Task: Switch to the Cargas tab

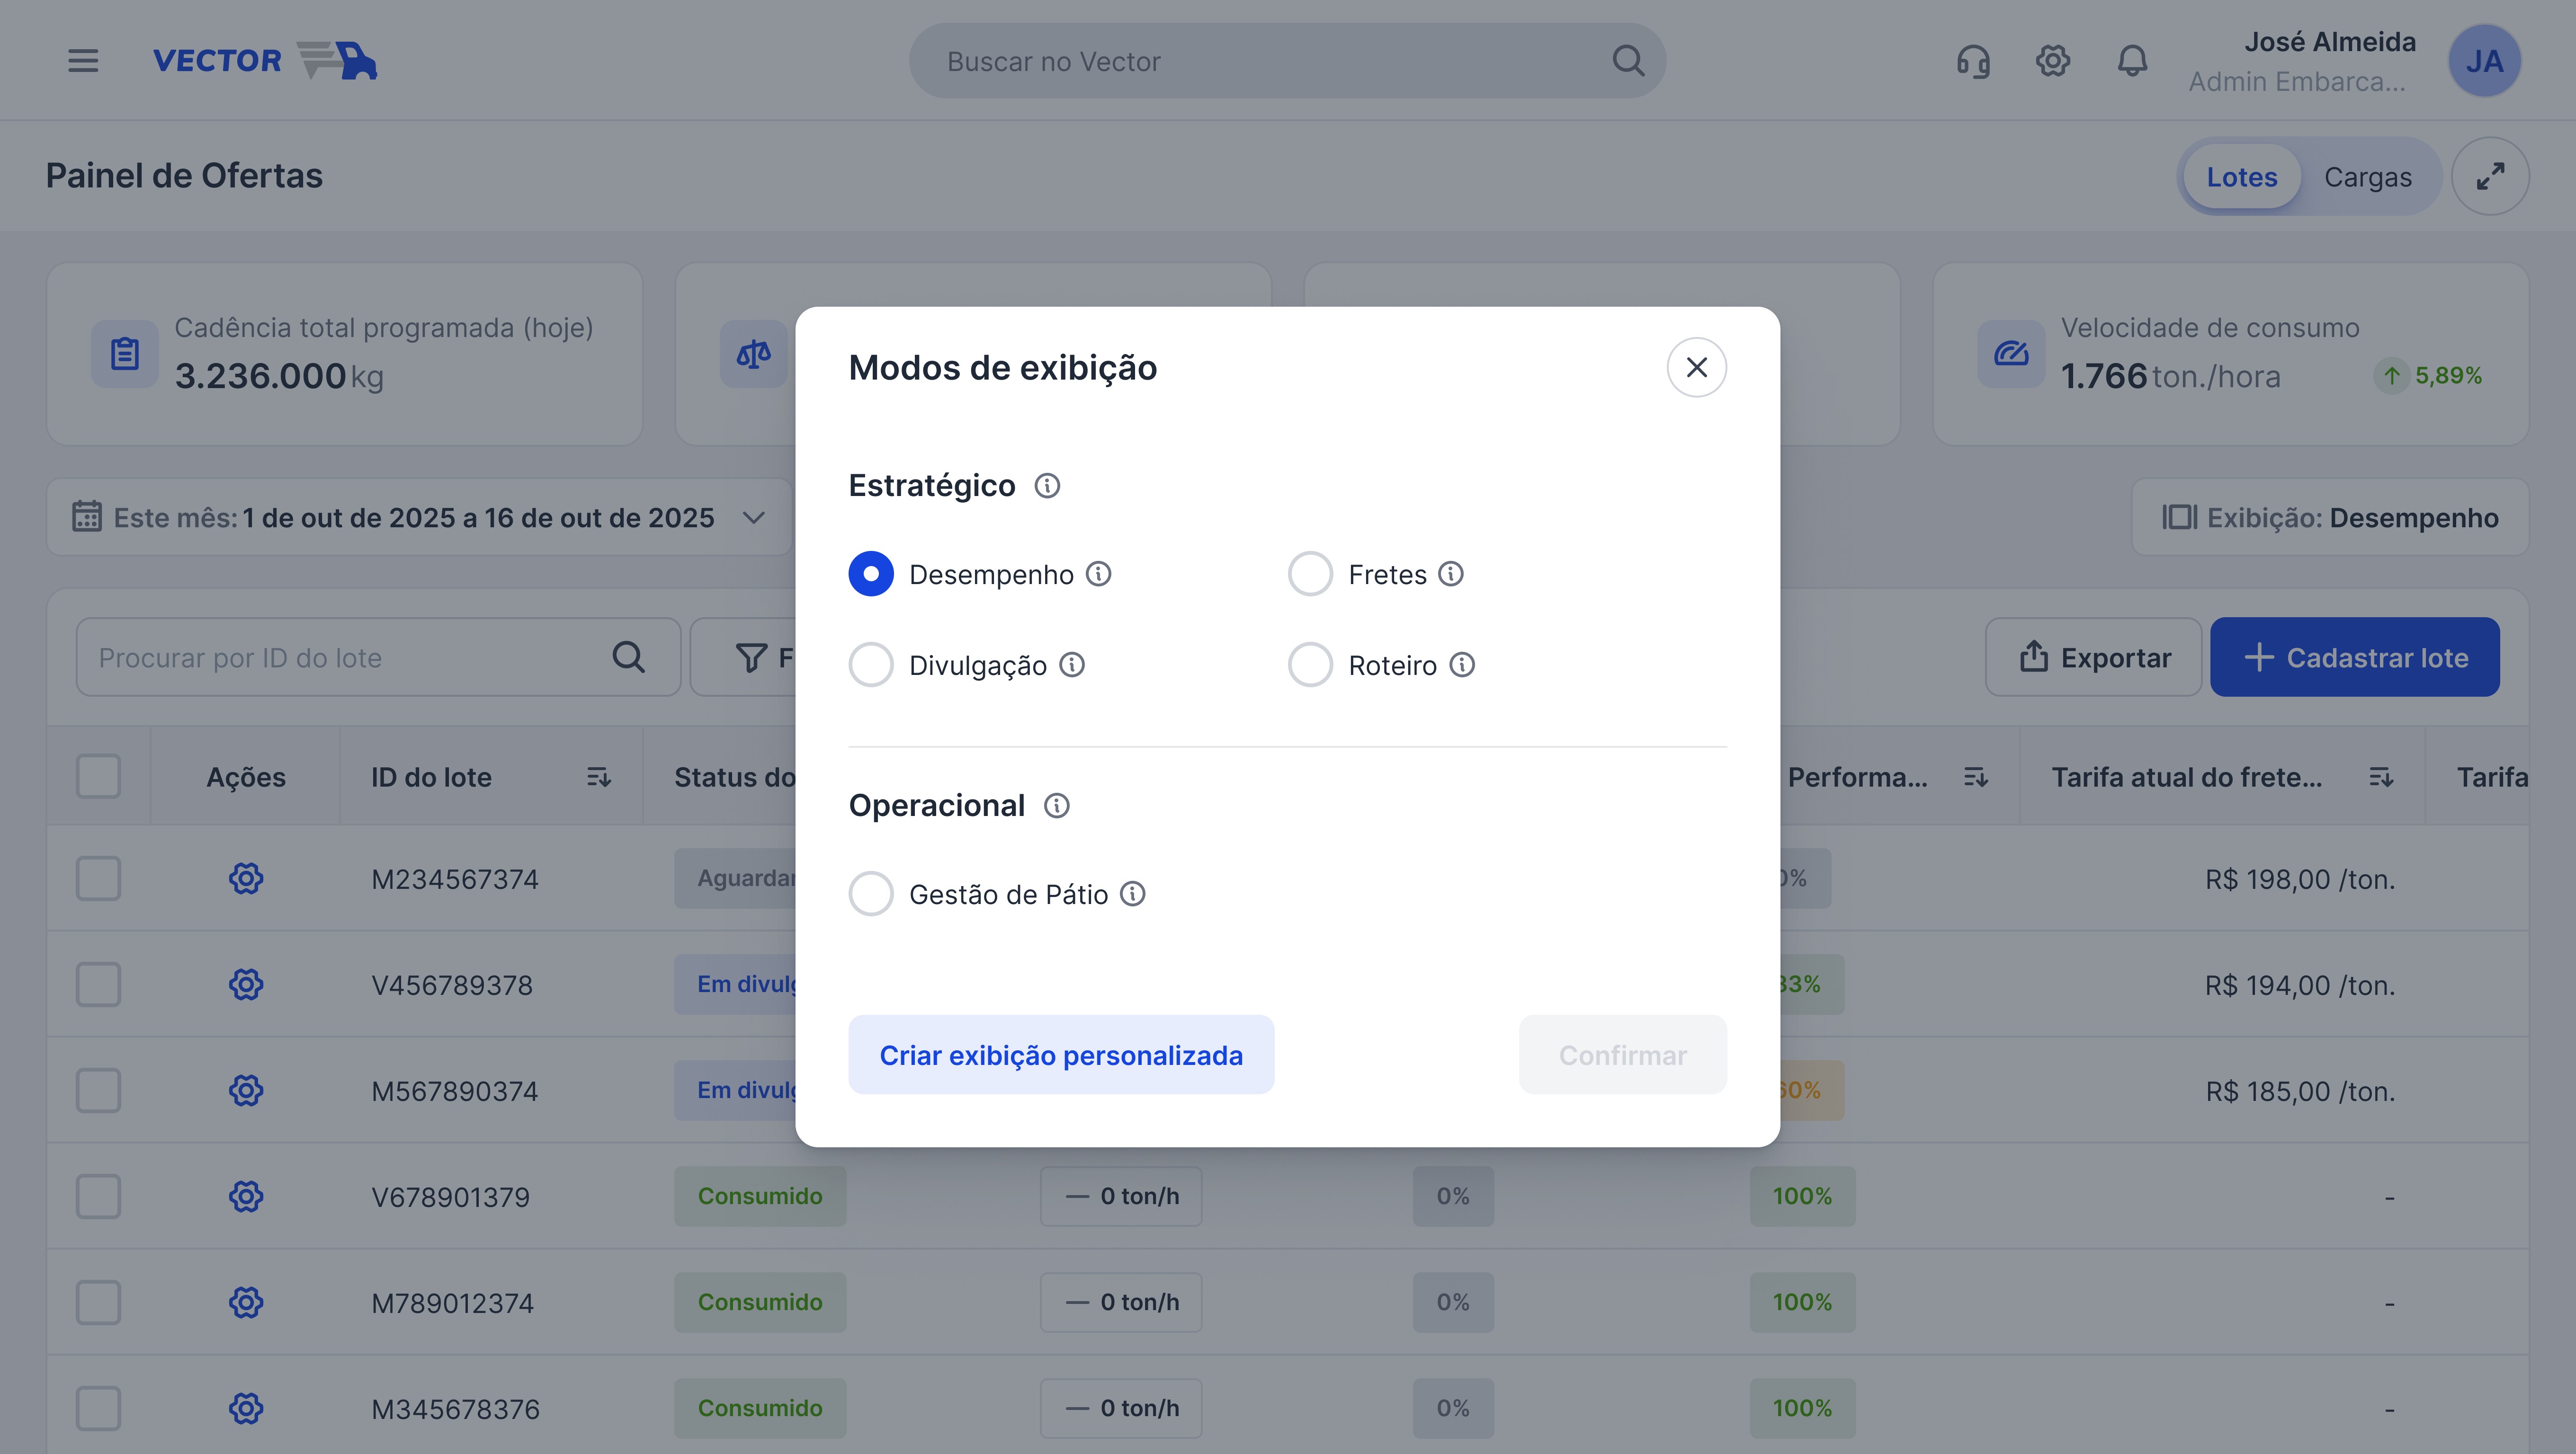Action: pos(2367,177)
